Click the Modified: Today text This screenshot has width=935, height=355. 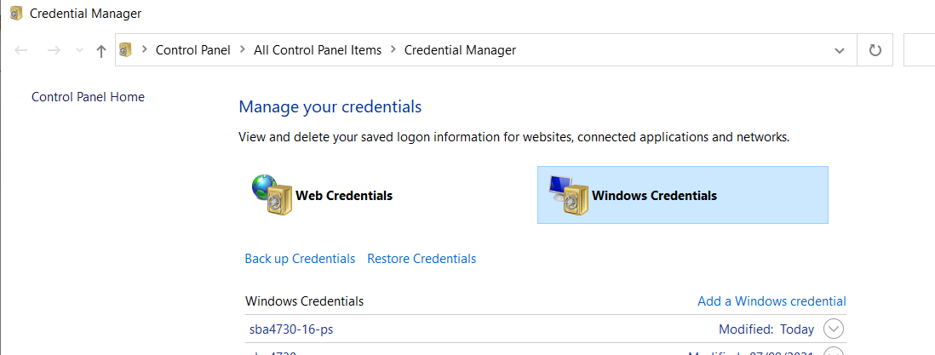766,329
